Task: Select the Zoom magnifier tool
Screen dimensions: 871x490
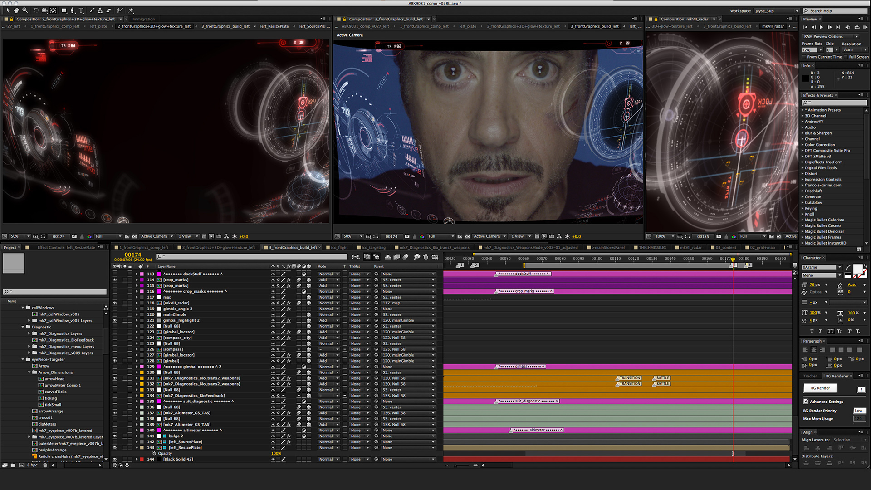Action: point(25,10)
